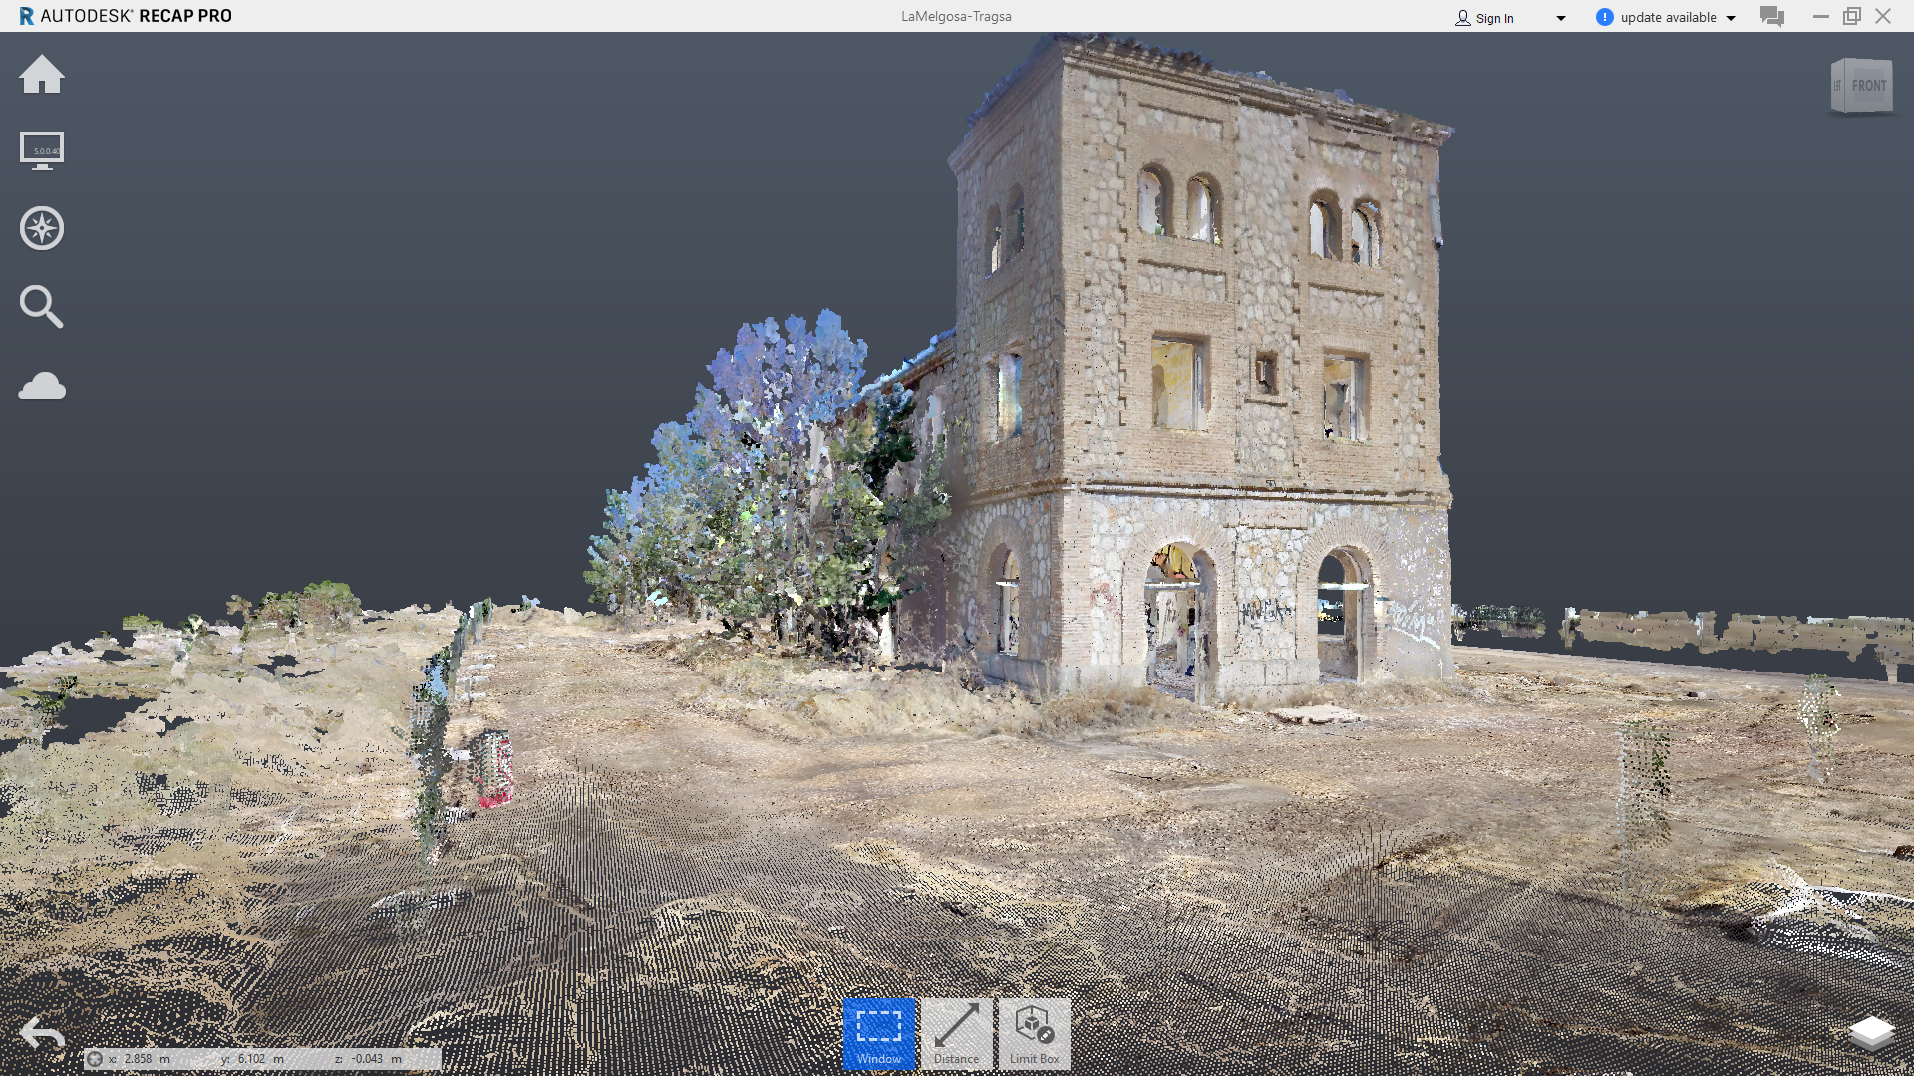This screenshot has height=1076, width=1914.
Task: Expand the update available dropdown arrow
Action: pyautogui.click(x=1731, y=18)
